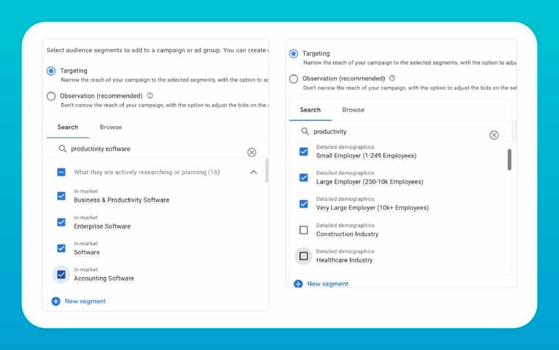Check Healthcare Industry demographic
The width and height of the screenshot is (559, 350).
click(x=304, y=256)
